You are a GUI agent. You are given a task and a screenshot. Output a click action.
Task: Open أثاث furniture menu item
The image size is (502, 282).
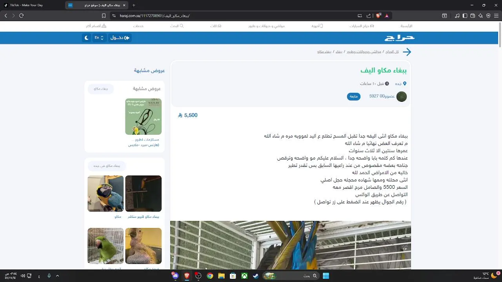point(216,26)
